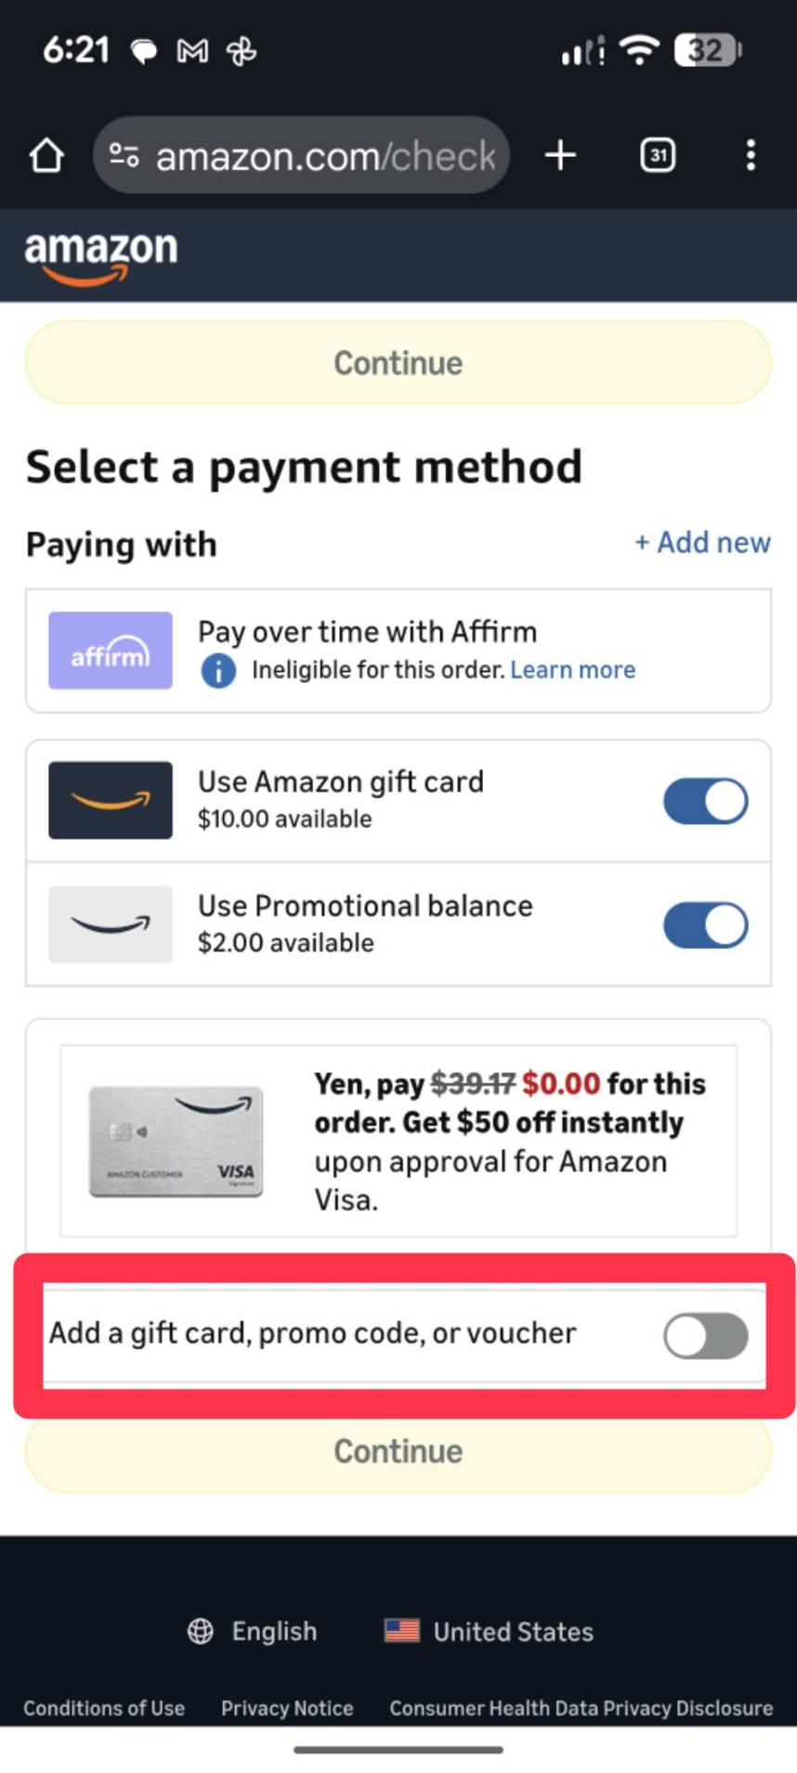
Task: Select the United States region link
Action: [513, 1631]
